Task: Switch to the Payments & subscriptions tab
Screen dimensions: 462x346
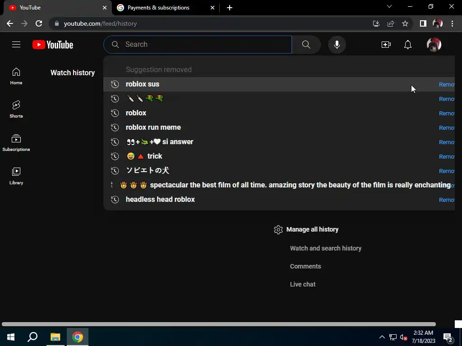Action: coord(166,8)
